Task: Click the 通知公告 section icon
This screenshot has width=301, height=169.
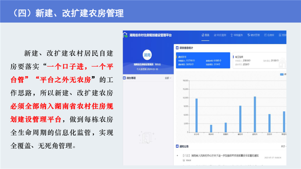Action: 177,146
